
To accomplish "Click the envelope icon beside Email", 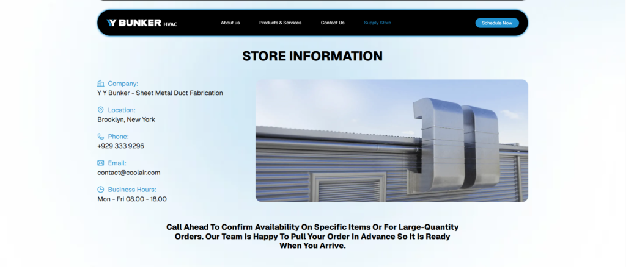I will [x=101, y=163].
